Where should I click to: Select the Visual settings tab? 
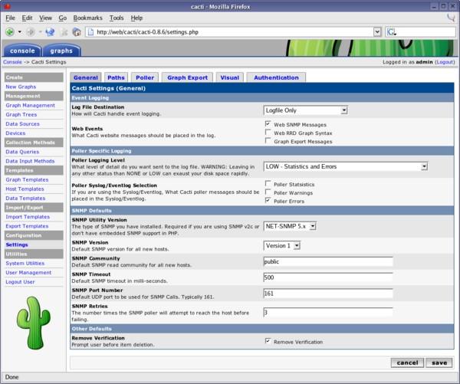pyautogui.click(x=230, y=77)
